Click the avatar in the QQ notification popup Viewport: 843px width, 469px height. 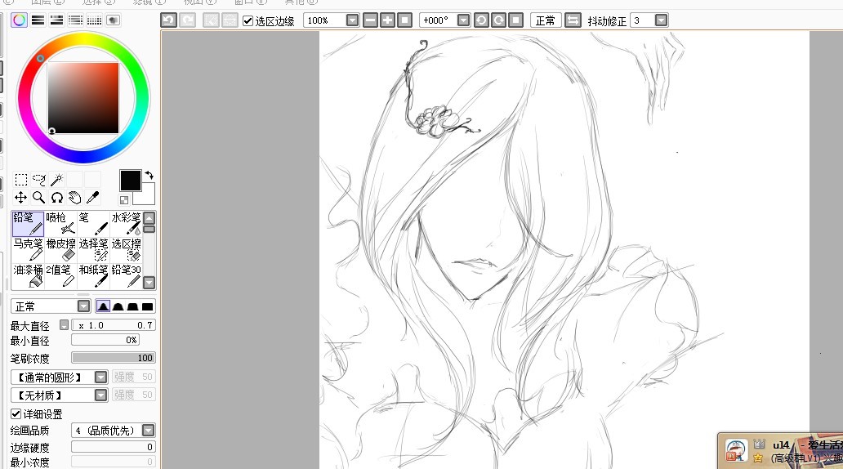736,450
